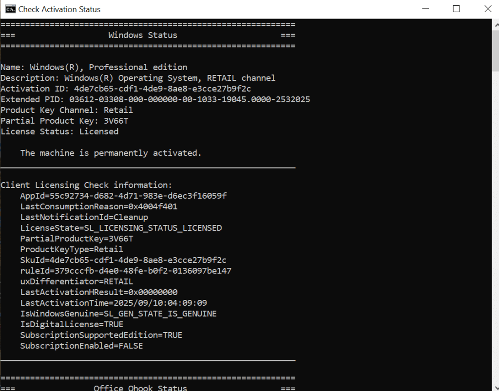This screenshot has height=391, width=499.
Task: Click the SubscriptionEnabled=FALSE line
Action: coord(81,346)
